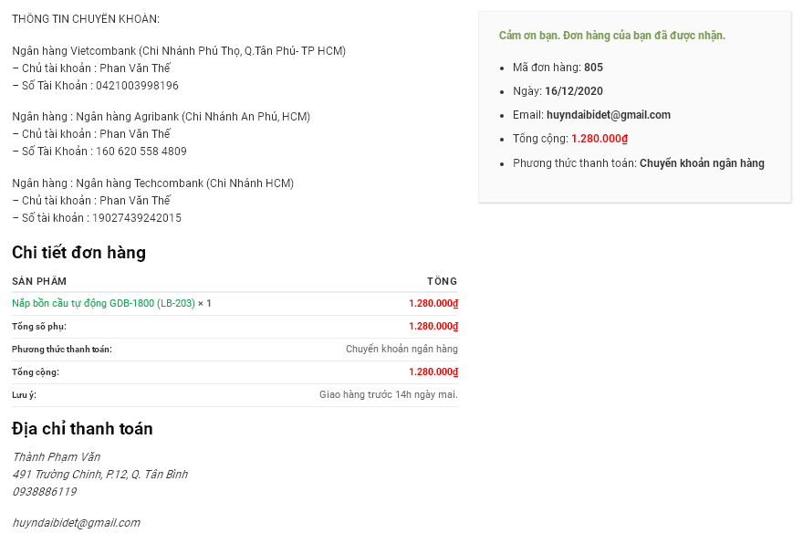Click the delivery note Giao hàng trước 14h
This screenshot has height=544, width=803.
tap(388, 394)
